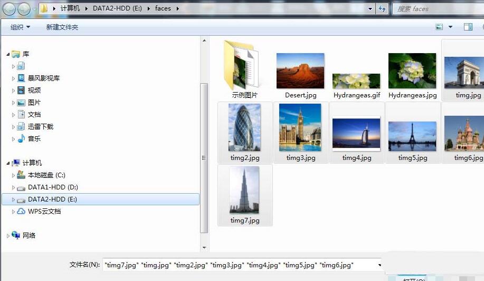Select the timg5.jpg Eiffel Tower thumbnail

412,136
